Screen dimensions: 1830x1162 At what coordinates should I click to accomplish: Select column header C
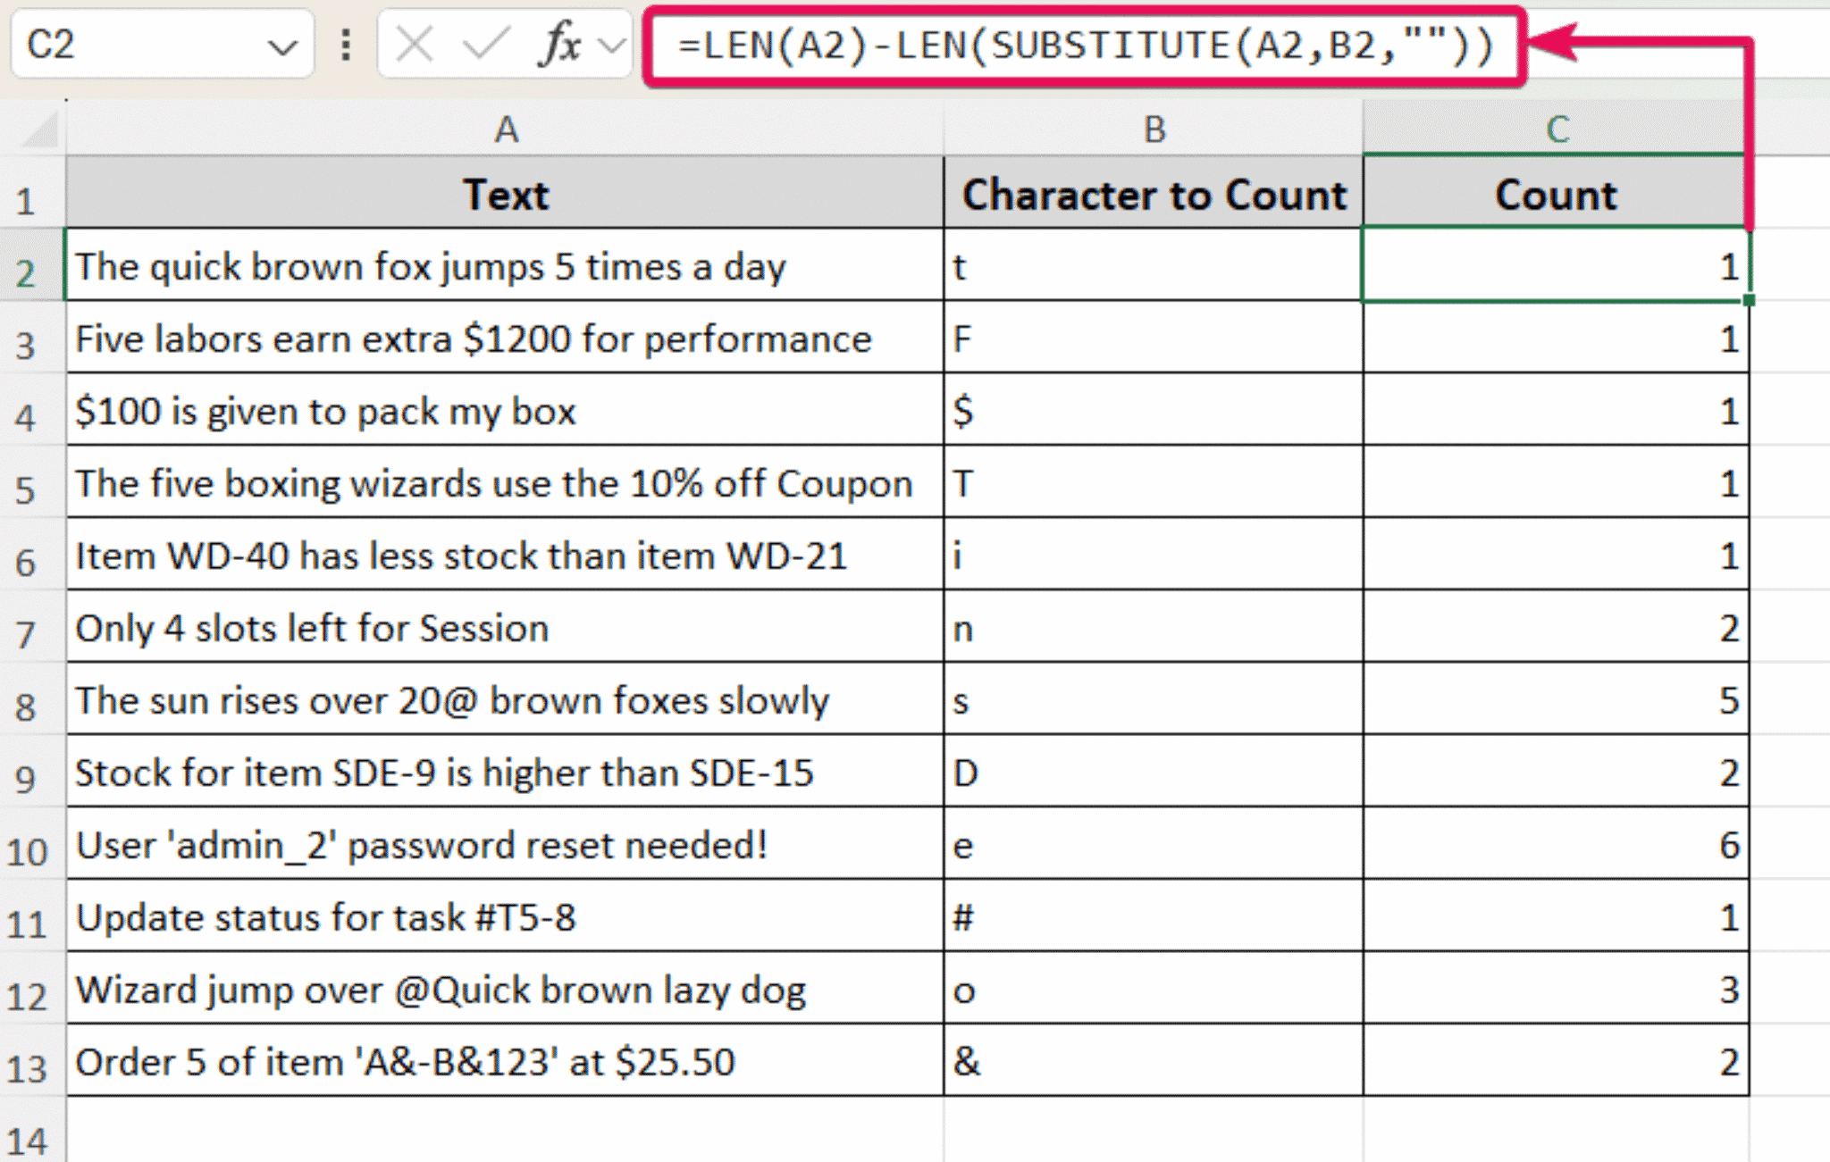pos(1555,130)
